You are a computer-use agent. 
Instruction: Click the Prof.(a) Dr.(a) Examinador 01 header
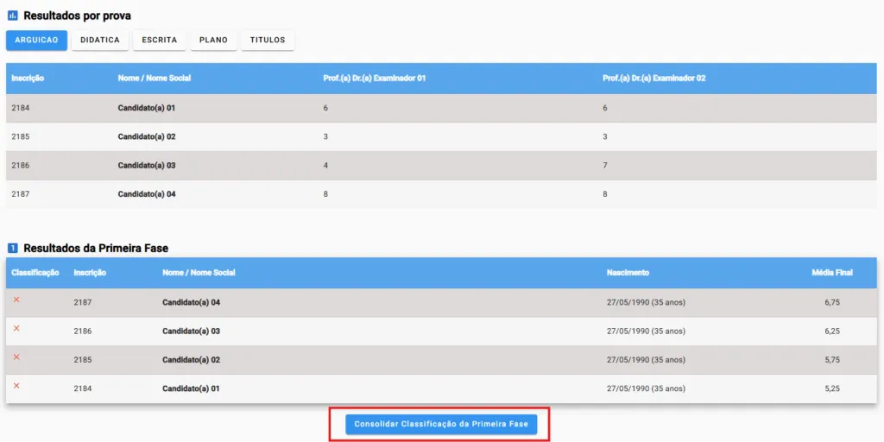click(375, 79)
